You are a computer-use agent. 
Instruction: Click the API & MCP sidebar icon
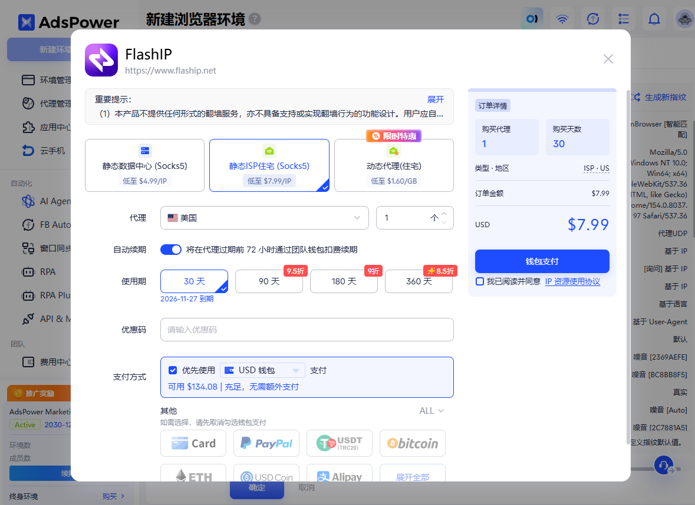pyautogui.click(x=28, y=318)
